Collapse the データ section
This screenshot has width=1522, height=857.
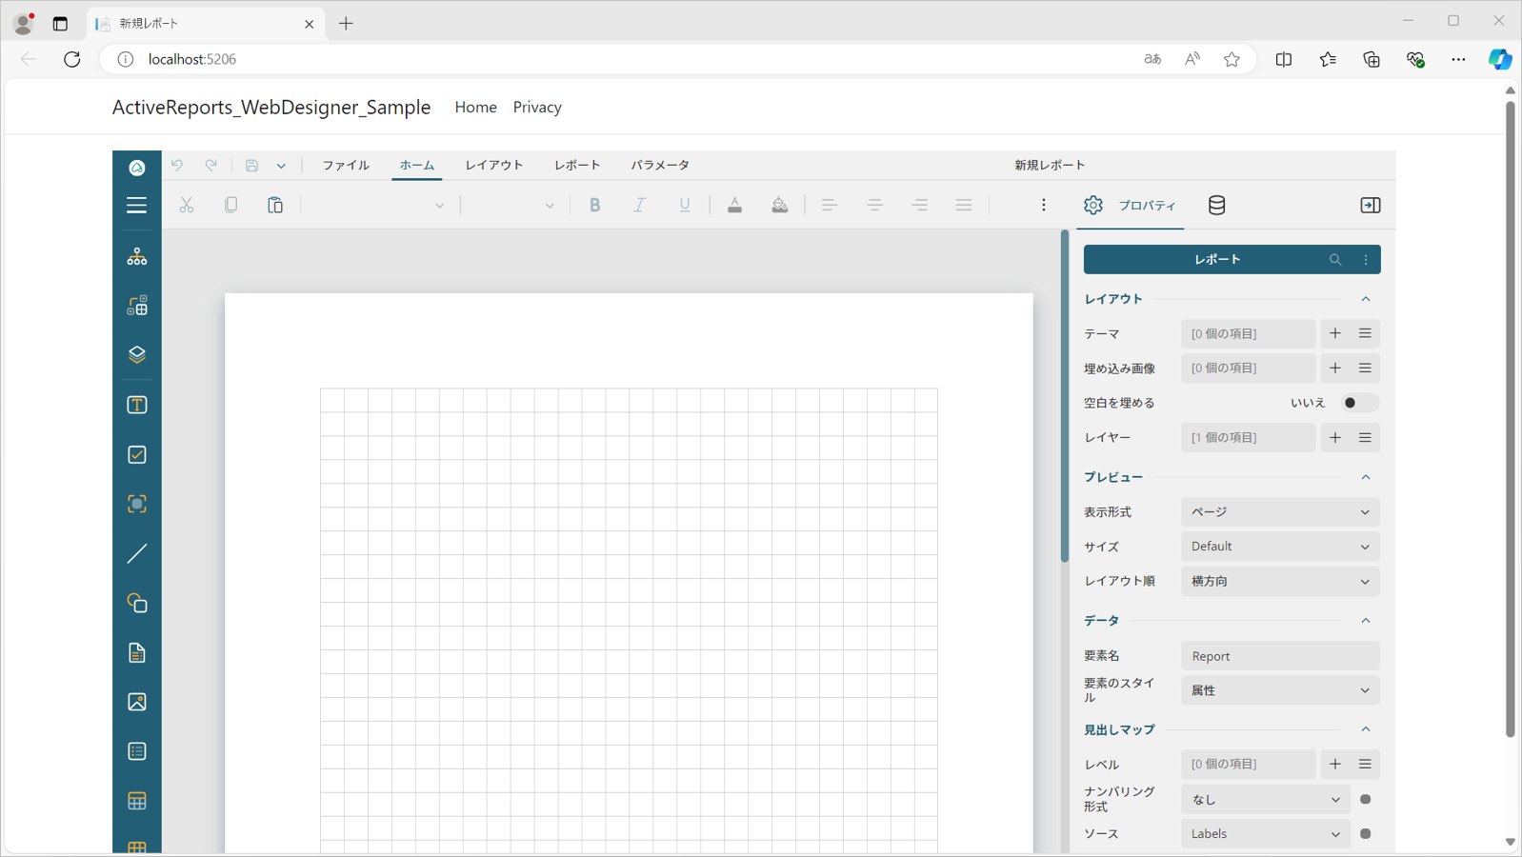click(x=1366, y=621)
